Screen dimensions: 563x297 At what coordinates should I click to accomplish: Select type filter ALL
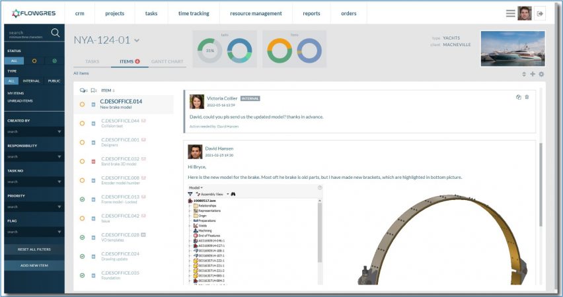point(11,81)
